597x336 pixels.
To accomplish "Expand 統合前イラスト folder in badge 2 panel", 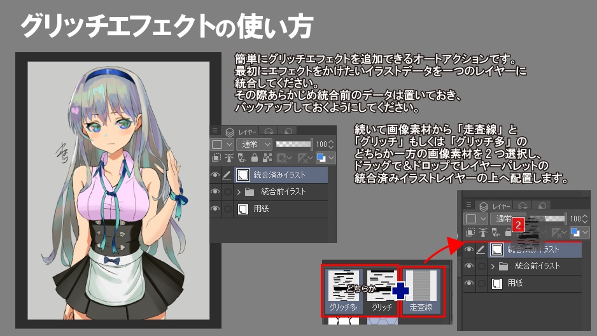I will coord(493,267).
